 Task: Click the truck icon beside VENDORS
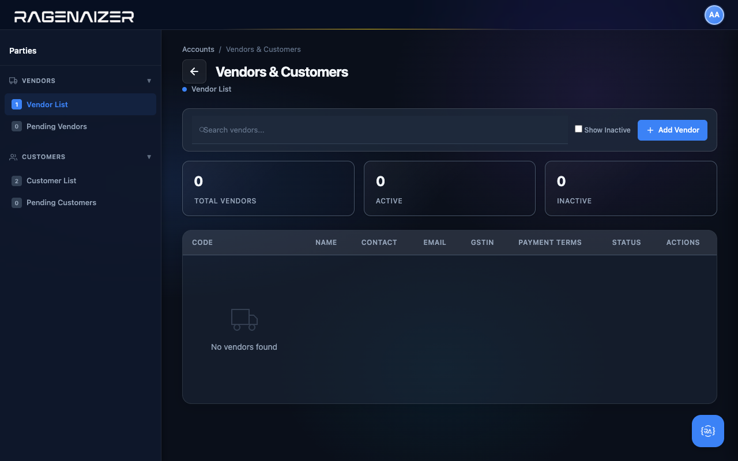[13, 81]
